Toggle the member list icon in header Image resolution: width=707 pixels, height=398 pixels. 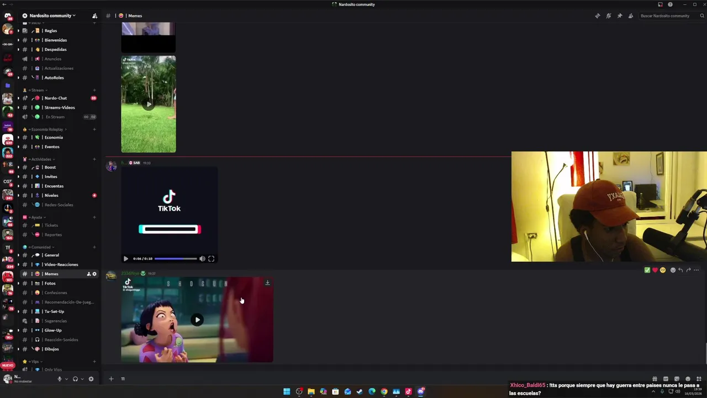(631, 15)
